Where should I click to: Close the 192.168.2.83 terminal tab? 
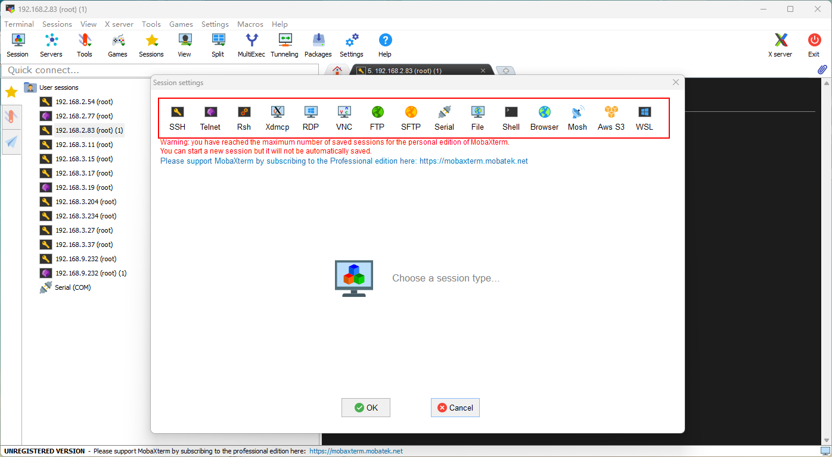483,71
